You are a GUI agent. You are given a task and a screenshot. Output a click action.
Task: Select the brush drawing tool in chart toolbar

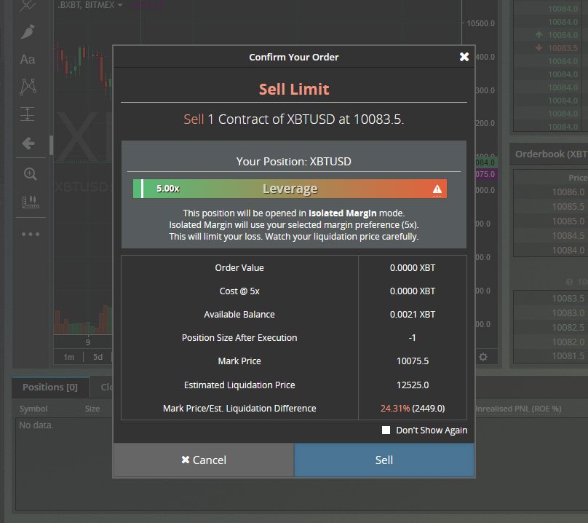pyautogui.click(x=28, y=32)
